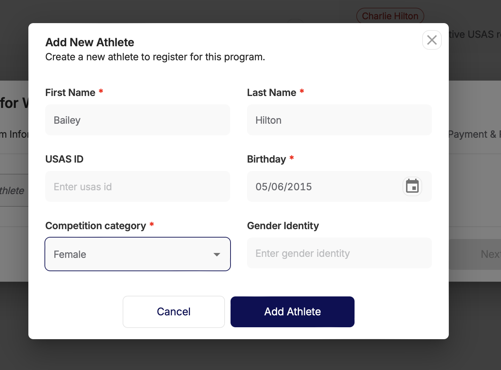This screenshot has height=370, width=501.
Task: Close the Add New Athlete dialog
Action: click(x=432, y=40)
